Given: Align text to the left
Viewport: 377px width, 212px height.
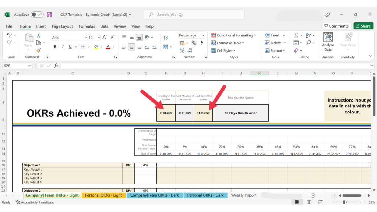Looking at the screenshot, I should tap(124, 47).
